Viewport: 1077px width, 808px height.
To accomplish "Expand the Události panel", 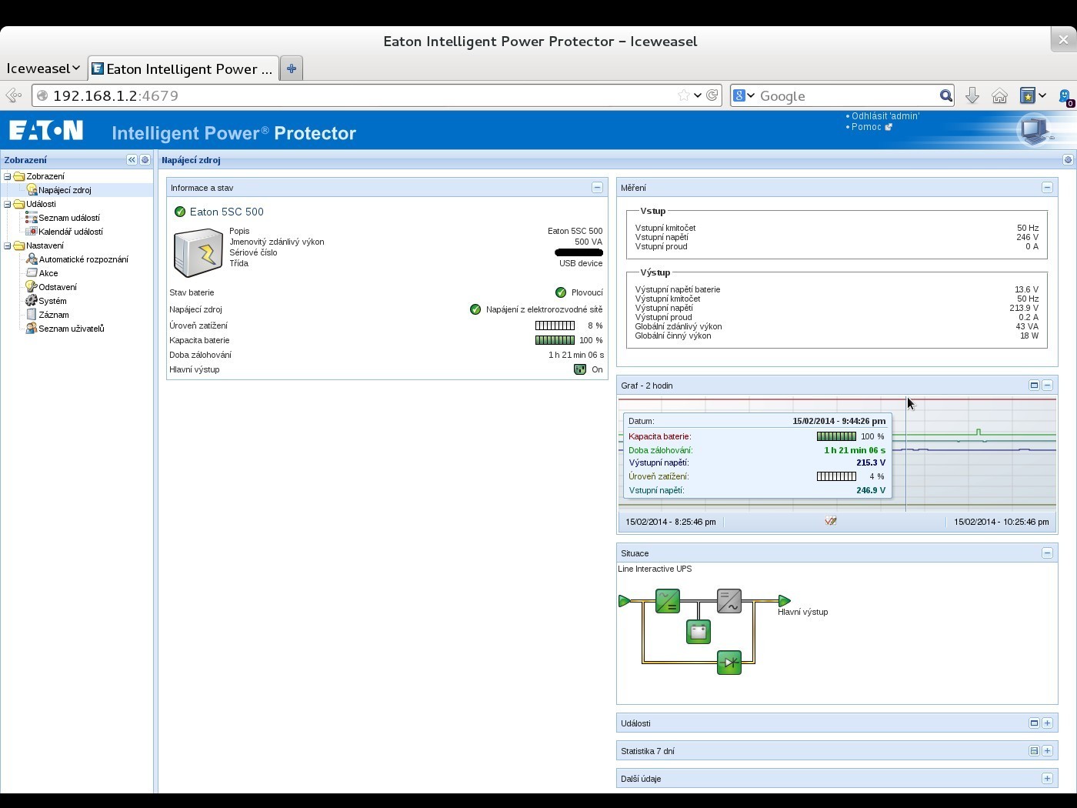I will (1047, 723).
